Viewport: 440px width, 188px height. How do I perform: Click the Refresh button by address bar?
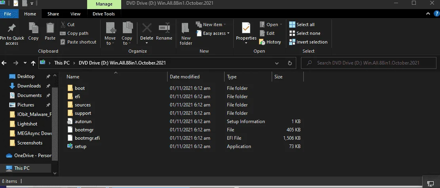pos(290,63)
